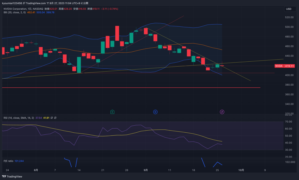This screenshot has width=299, height=180.
Task: Click the low price 416.55
Action: point(82,9)
